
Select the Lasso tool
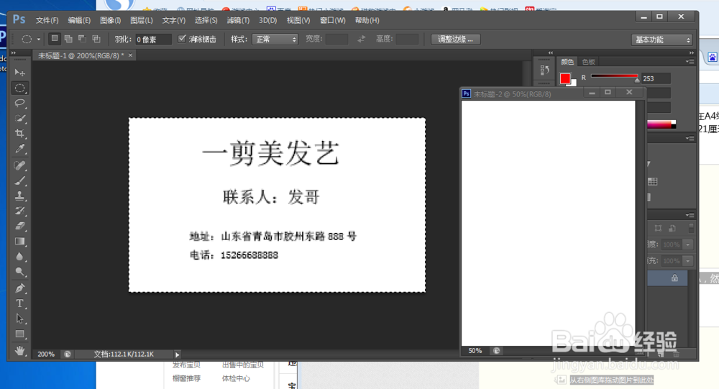point(19,103)
